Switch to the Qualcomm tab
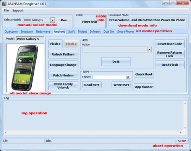Screen dimensions: 191x151 click(11, 32)
